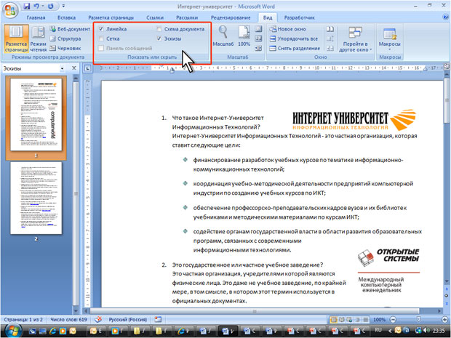Switch to Структура outline view
Viewport: 451px width, 338px height.
pos(65,39)
